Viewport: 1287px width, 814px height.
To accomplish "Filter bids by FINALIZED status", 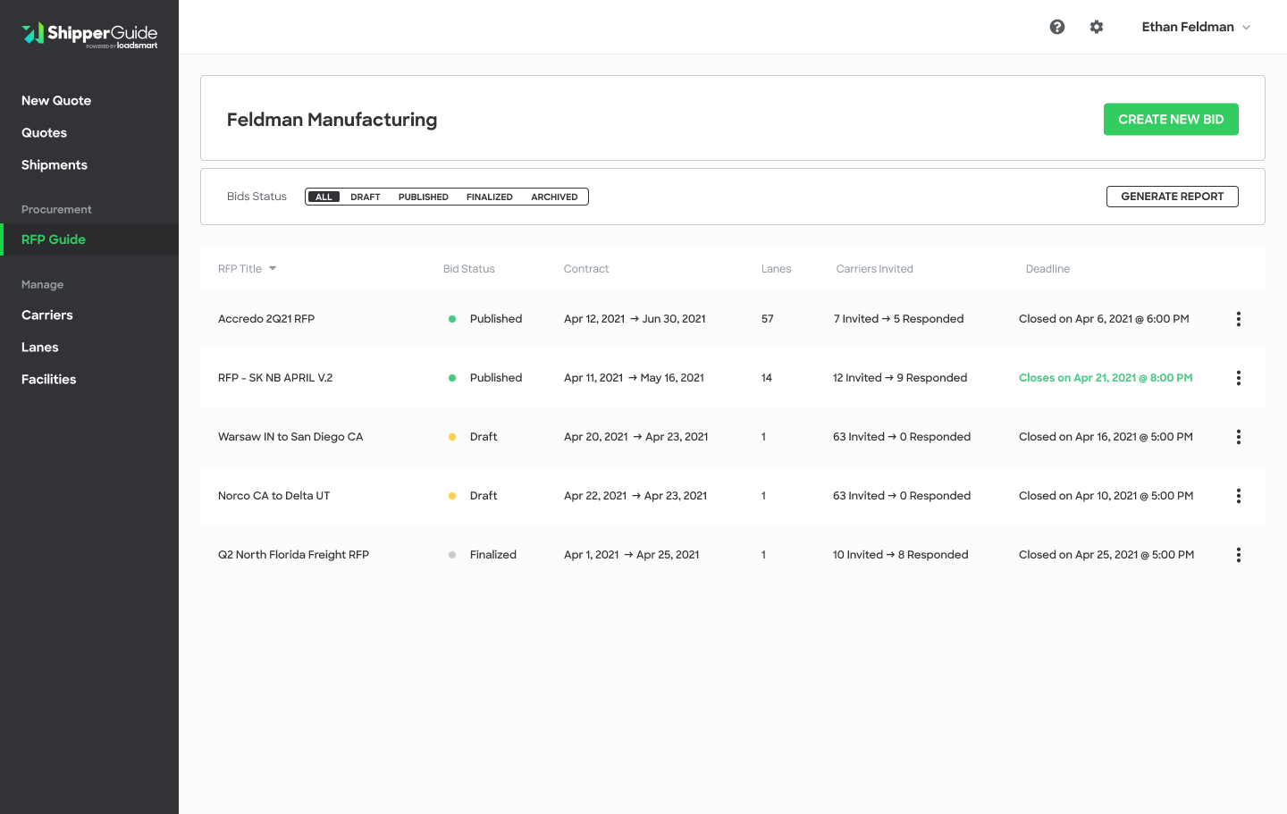I will coord(490,197).
